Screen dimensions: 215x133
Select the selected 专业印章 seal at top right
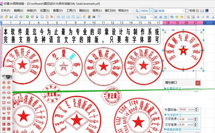[183, 50]
